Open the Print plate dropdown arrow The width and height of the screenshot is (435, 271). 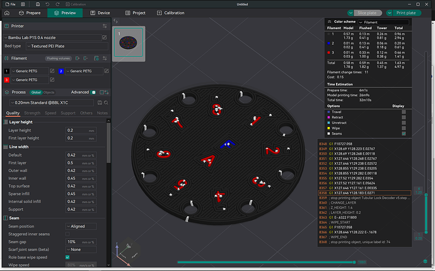390,13
